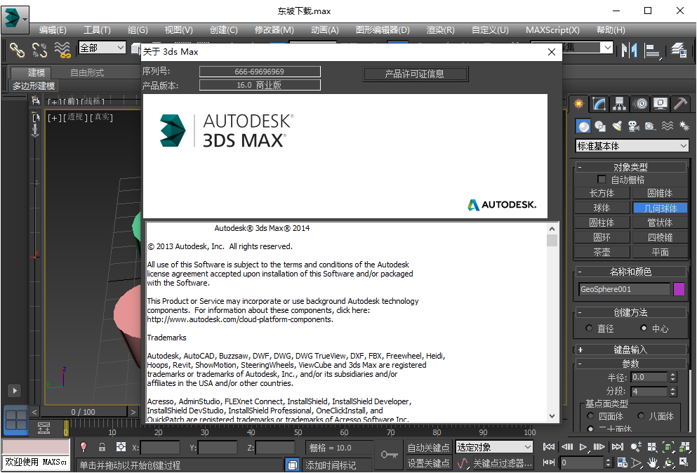The image size is (697, 473).
Task: Toggle absolute transform type-in mode icon
Action: pyautogui.click(x=121, y=447)
